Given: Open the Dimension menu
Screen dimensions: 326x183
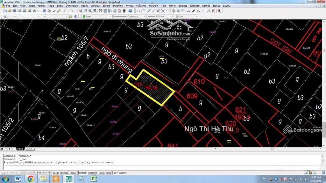Looking at the screenshot, I should 72,6.
